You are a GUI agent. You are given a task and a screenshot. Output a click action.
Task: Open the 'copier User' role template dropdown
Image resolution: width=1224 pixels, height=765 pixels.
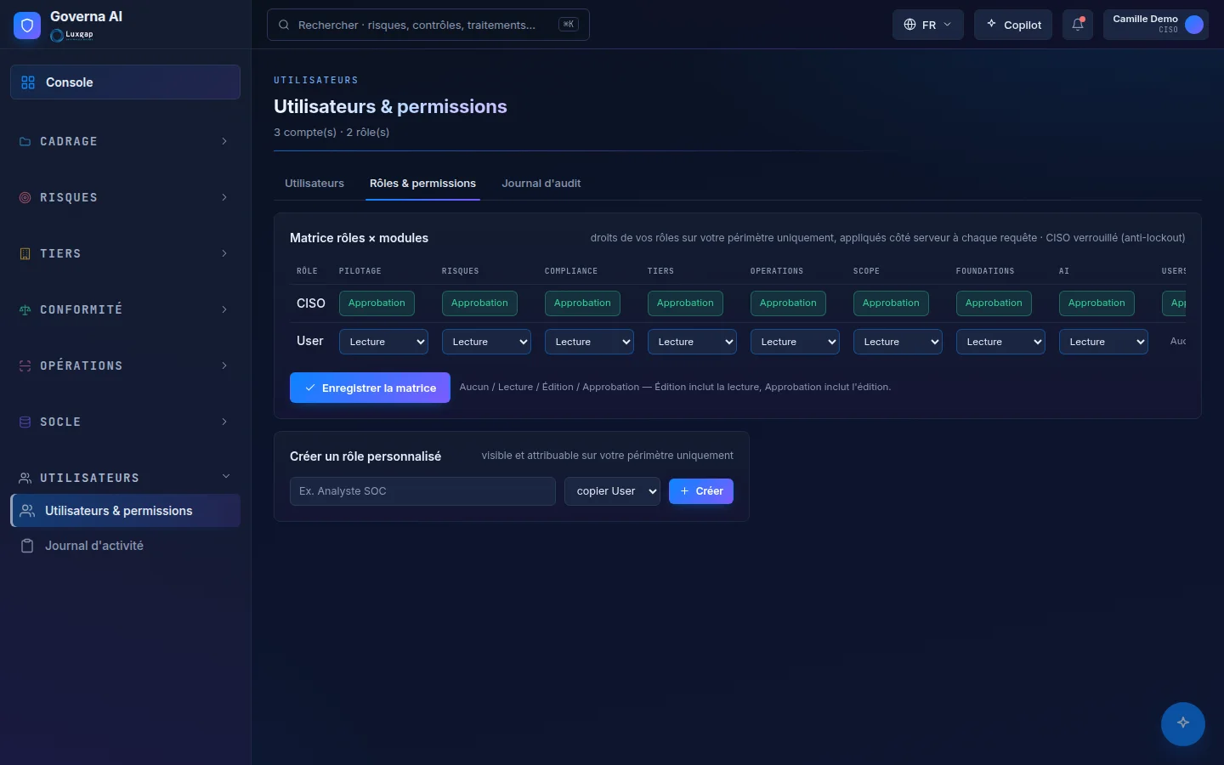click(612, 491)
